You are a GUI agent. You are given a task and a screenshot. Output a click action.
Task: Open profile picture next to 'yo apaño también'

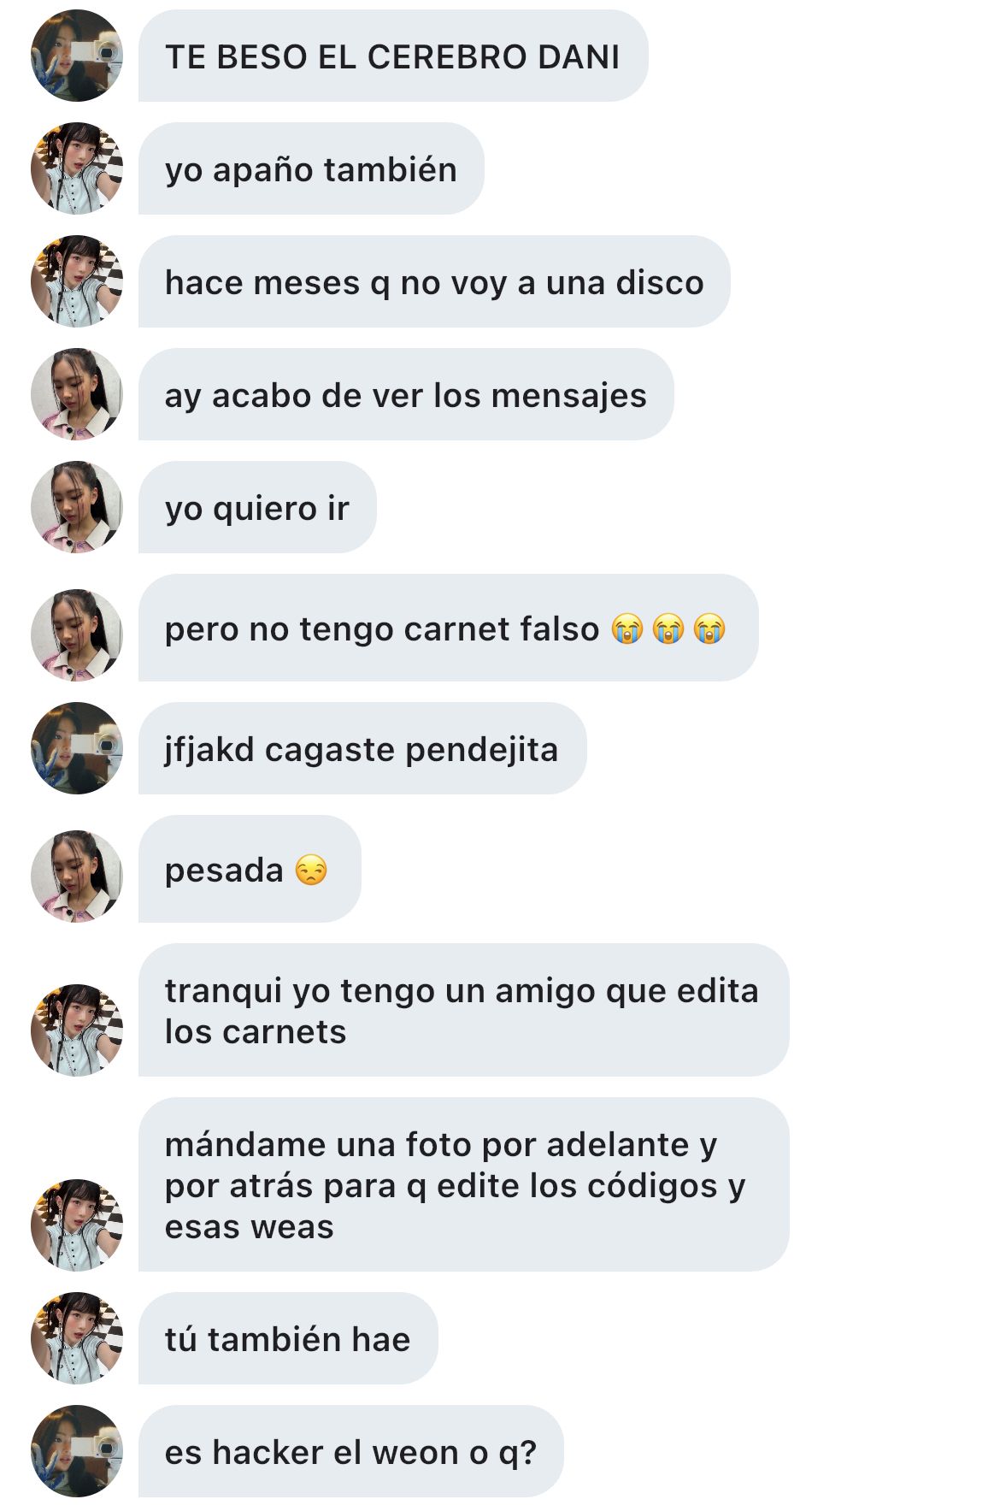[x=77, y=168]
